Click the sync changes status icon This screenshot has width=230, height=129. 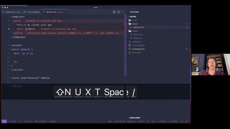20,121
